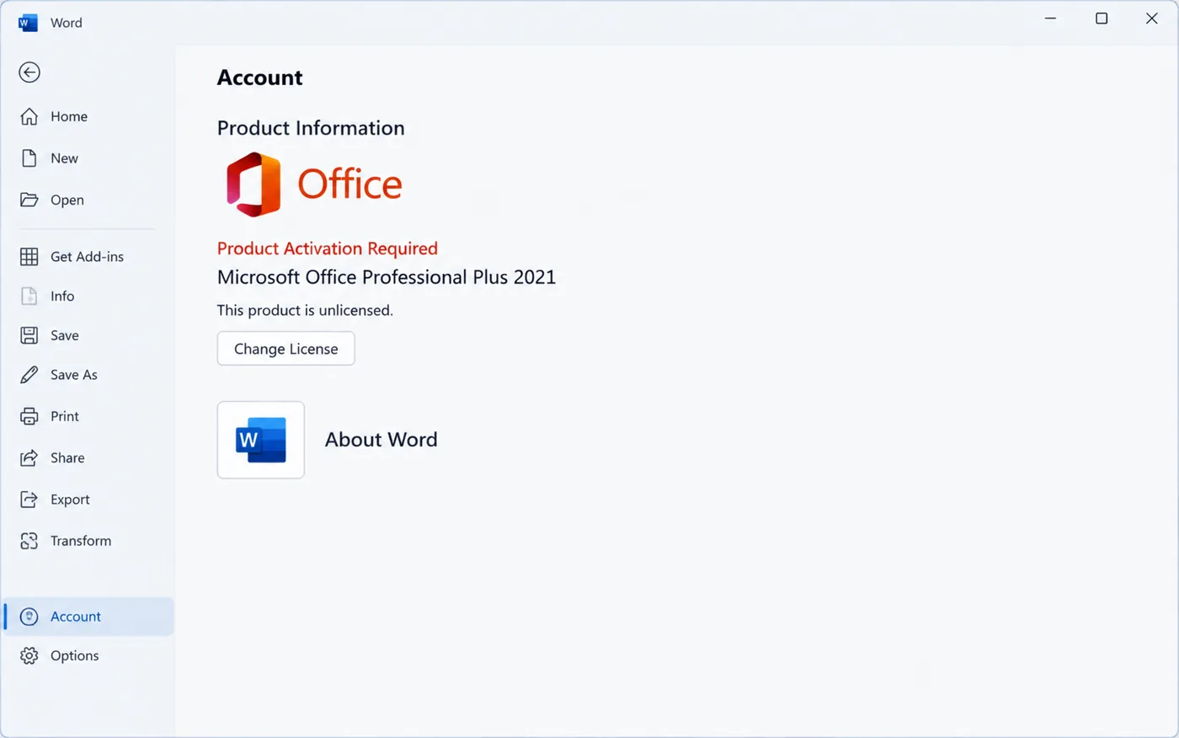Click the Office logo image
This screenshot has height=738, width=1179.
[314, 184]
